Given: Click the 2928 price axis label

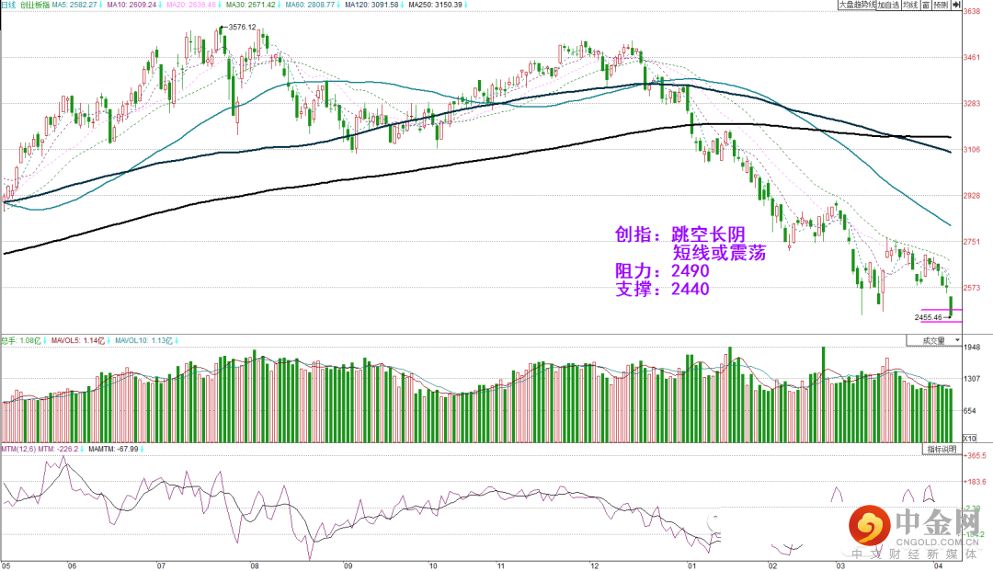Looking at the screenshot, I should tap(972, 196).
